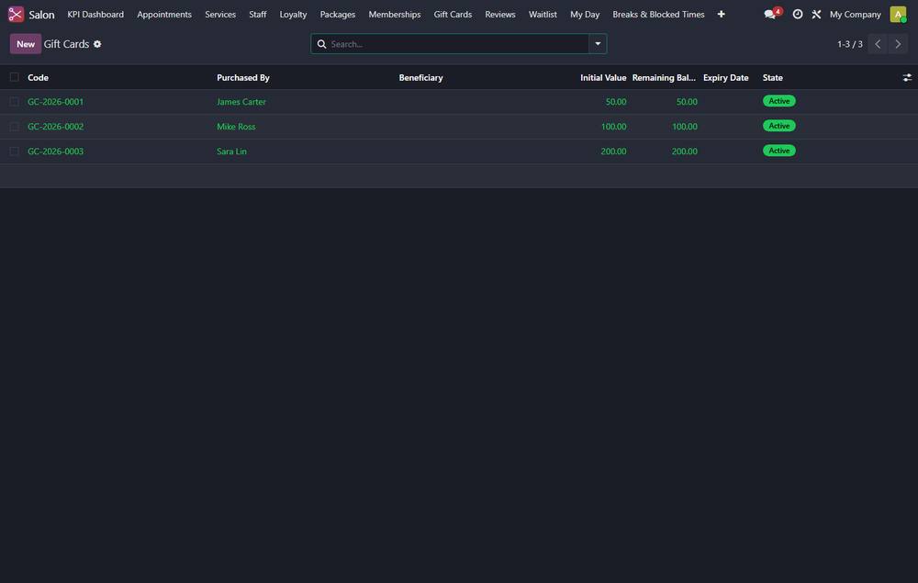Open Breaks & Blocked Times menu

[658, 14]
